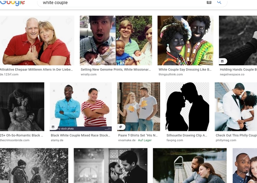
Task: Open the Check Out This Philly Couple thumbnail
Action: (236, 106)
